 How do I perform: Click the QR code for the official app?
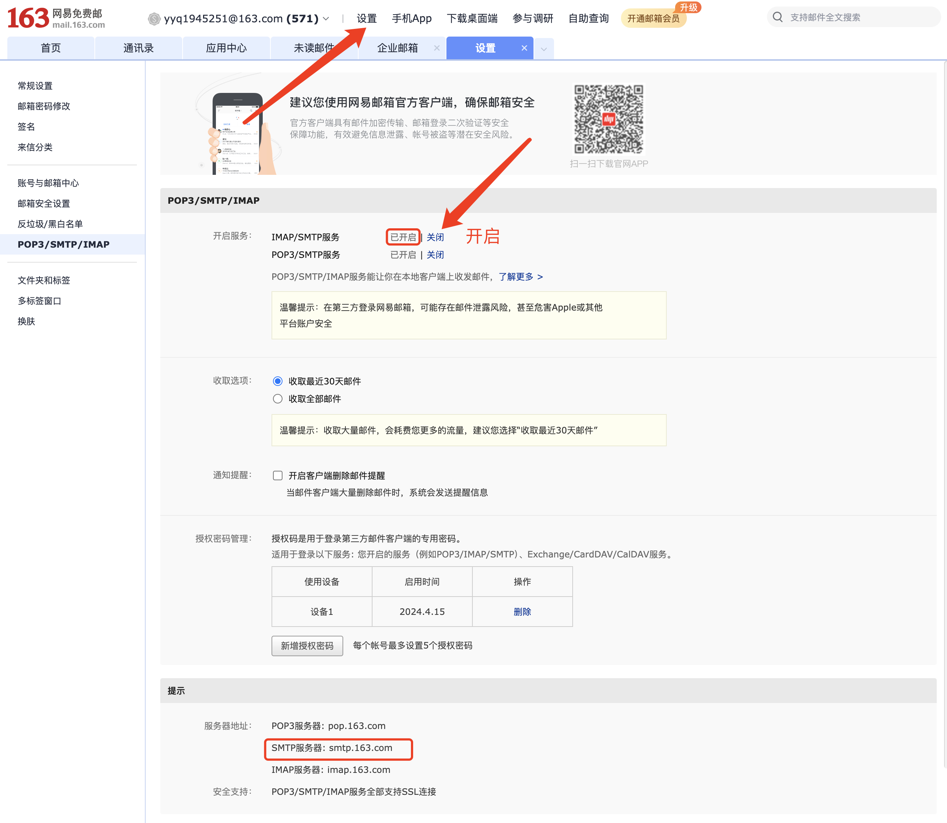pos(609,119)
